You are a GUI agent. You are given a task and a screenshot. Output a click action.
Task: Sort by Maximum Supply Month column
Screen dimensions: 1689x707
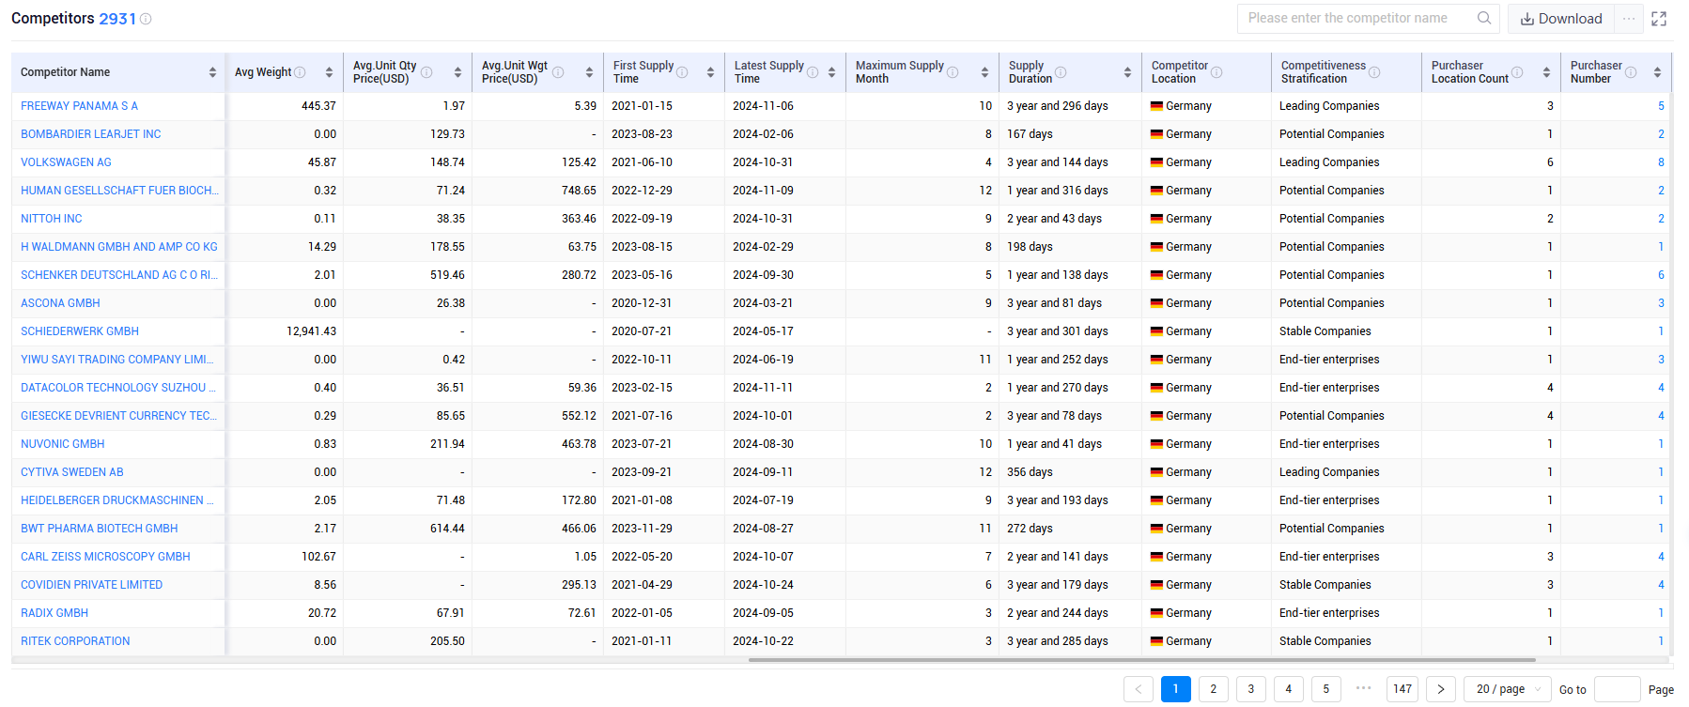coord(984,72)
